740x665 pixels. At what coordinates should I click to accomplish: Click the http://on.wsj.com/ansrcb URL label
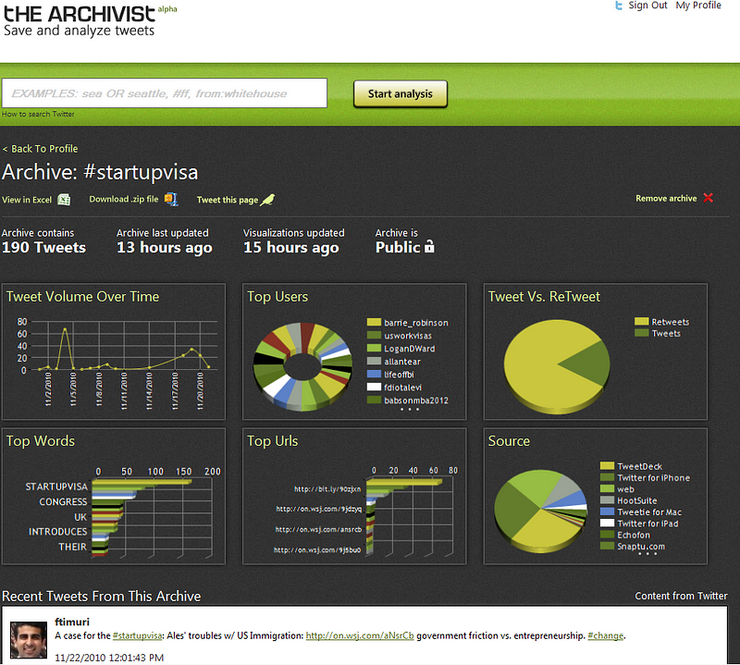(x=318, y=530)
